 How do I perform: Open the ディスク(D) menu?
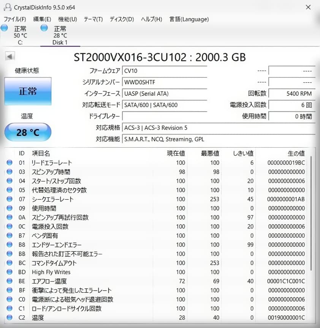(x=122, y=19)
